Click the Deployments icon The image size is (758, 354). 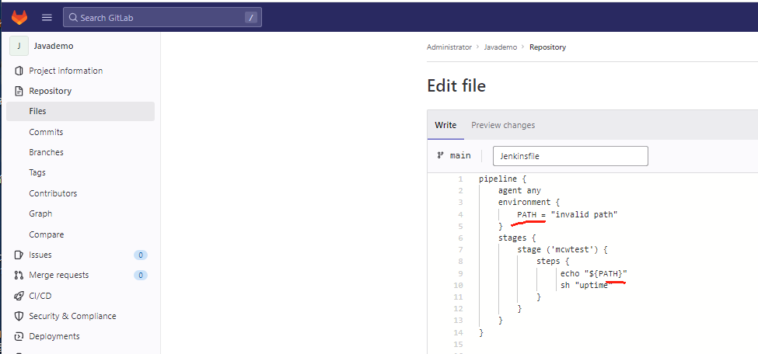(19, 336)
